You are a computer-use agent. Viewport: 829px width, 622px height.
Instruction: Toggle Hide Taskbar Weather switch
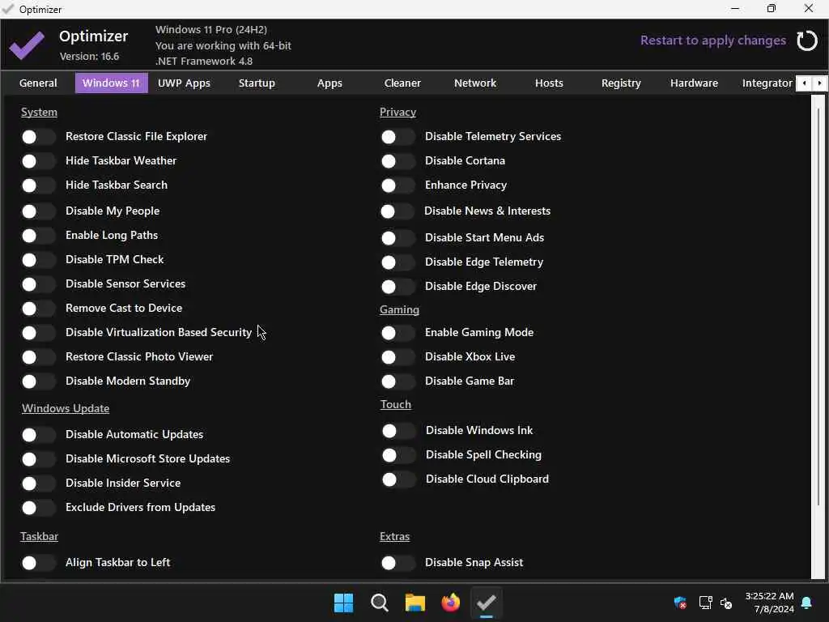pos(39,161)
